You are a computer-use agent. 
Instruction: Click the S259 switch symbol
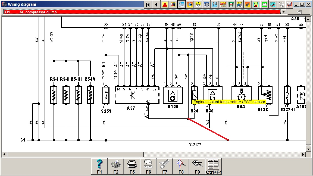tap(106, 95)
